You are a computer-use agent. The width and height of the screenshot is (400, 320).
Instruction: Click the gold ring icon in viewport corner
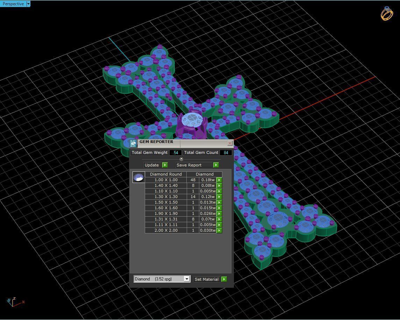point(387,14)
